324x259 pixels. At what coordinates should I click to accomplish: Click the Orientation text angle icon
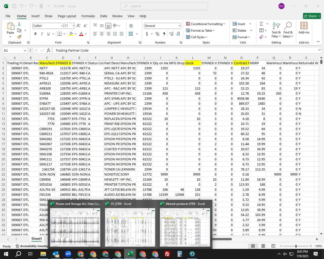115,26
